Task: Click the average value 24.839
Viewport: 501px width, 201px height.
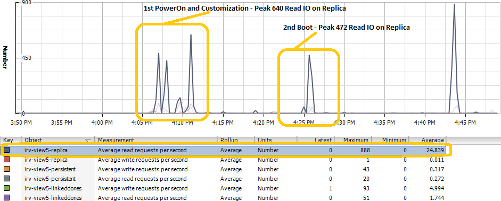Action: click(x=435, y=150)
